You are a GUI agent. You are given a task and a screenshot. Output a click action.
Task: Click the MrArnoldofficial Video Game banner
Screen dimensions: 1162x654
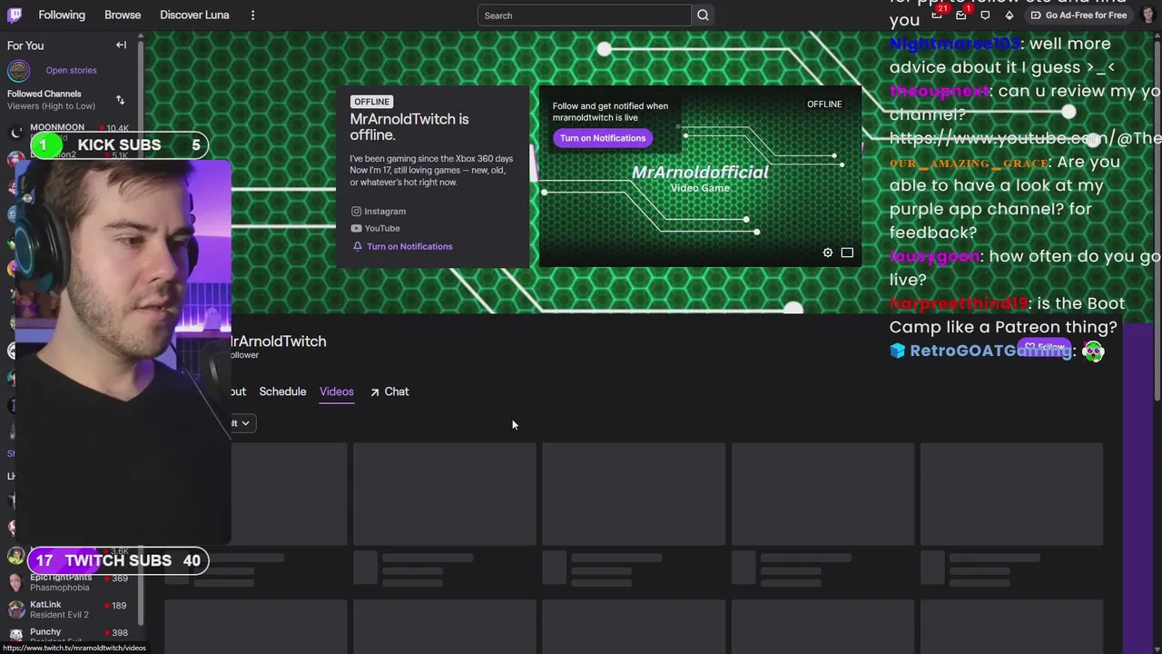700,178
